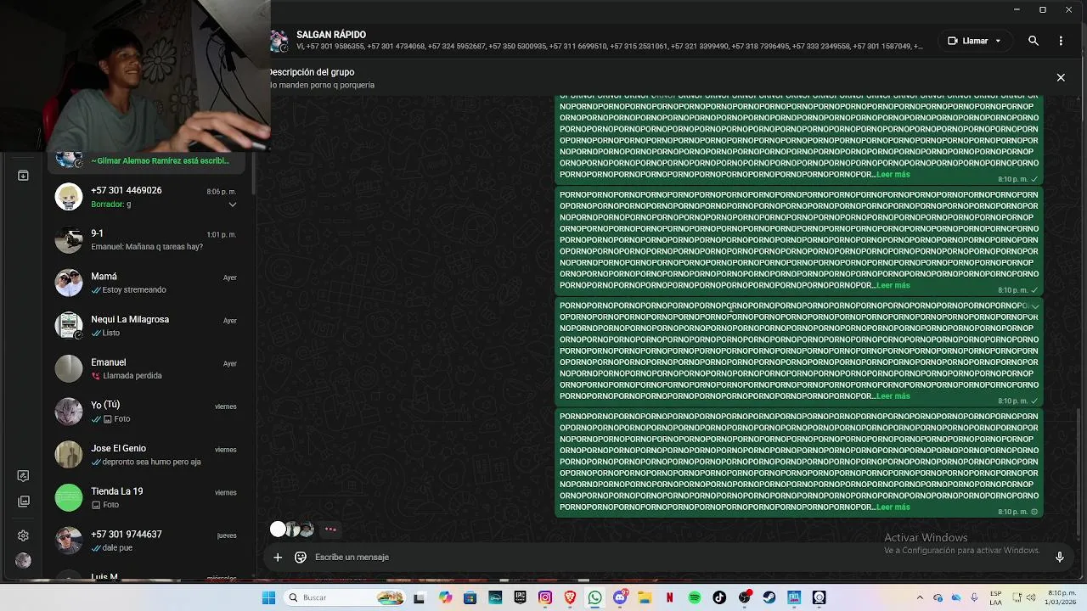Screen dimensions: 1087x611
Task: Open Task View on taskbar
Action: (419, 597)
